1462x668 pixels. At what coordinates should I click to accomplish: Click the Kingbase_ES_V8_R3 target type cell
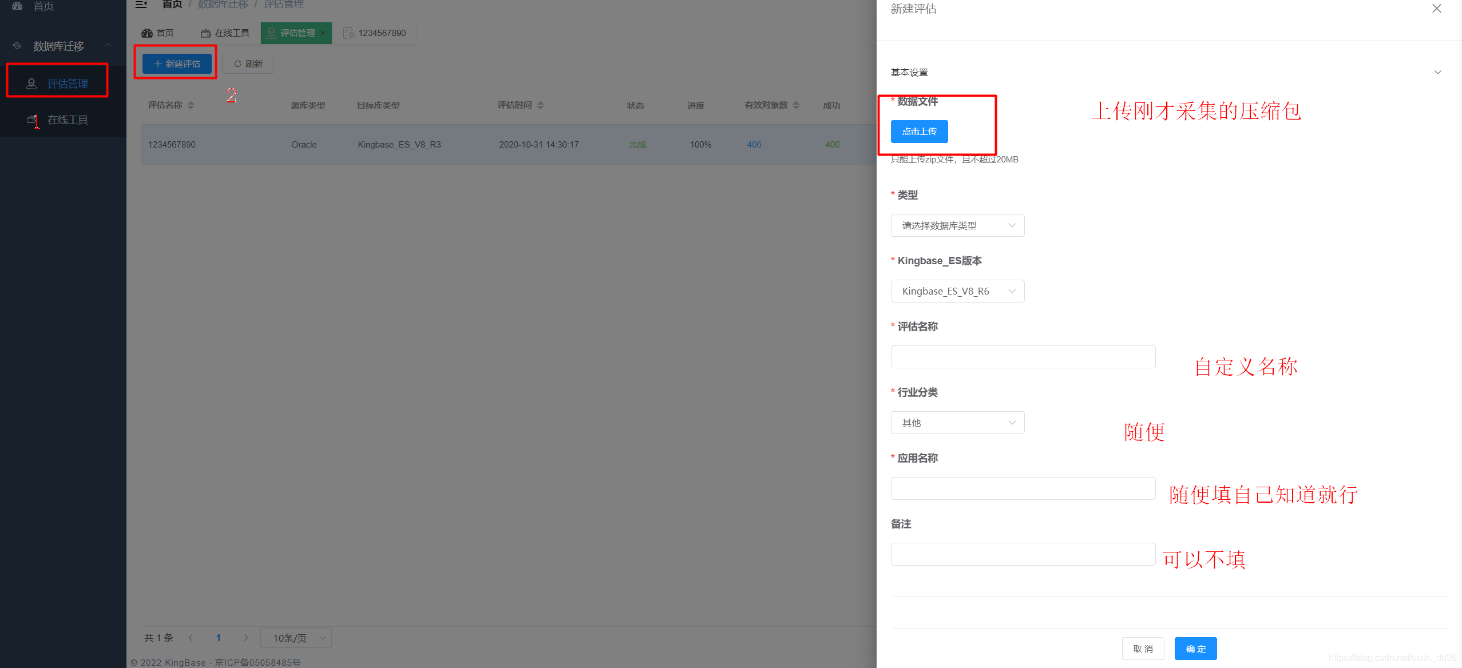[x=399, y=145]
